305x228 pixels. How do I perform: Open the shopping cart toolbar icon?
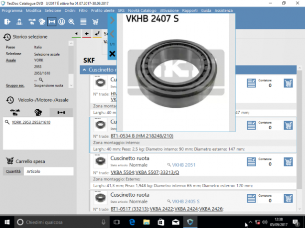click(x=95, y=22)
